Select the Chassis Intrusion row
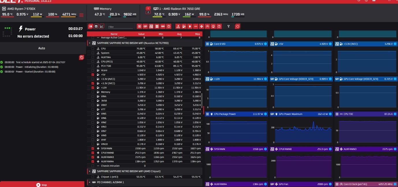This screenshot has width=398, height=187. coord(145,165)
